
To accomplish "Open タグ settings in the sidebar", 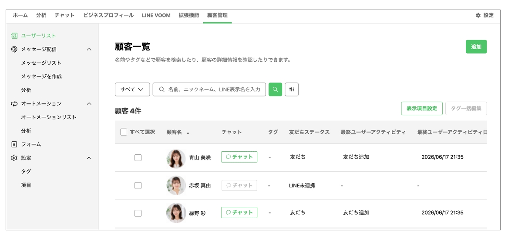I will [26, 172].
